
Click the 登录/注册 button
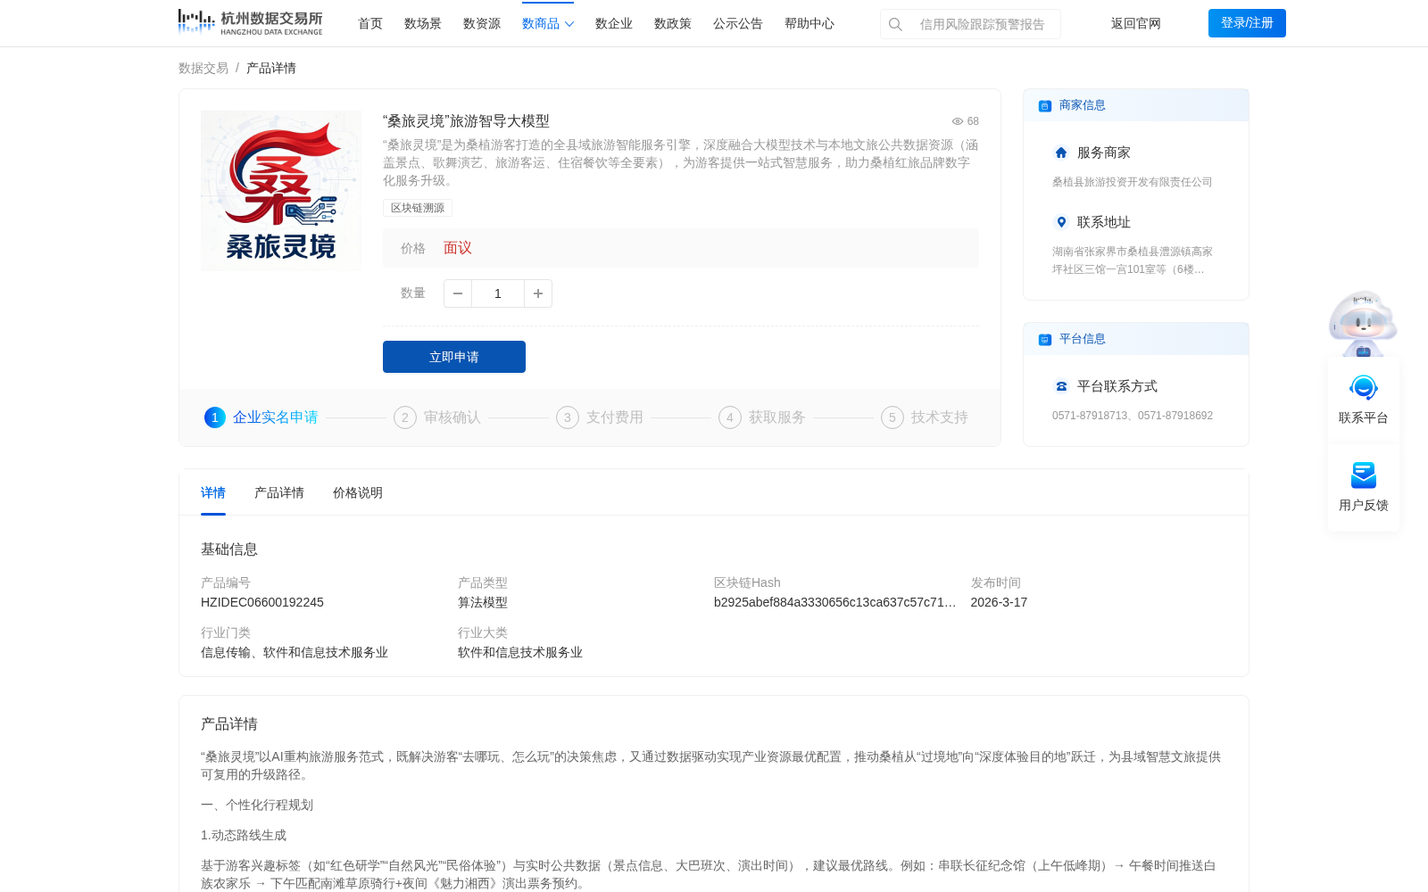pos(1247,23)
